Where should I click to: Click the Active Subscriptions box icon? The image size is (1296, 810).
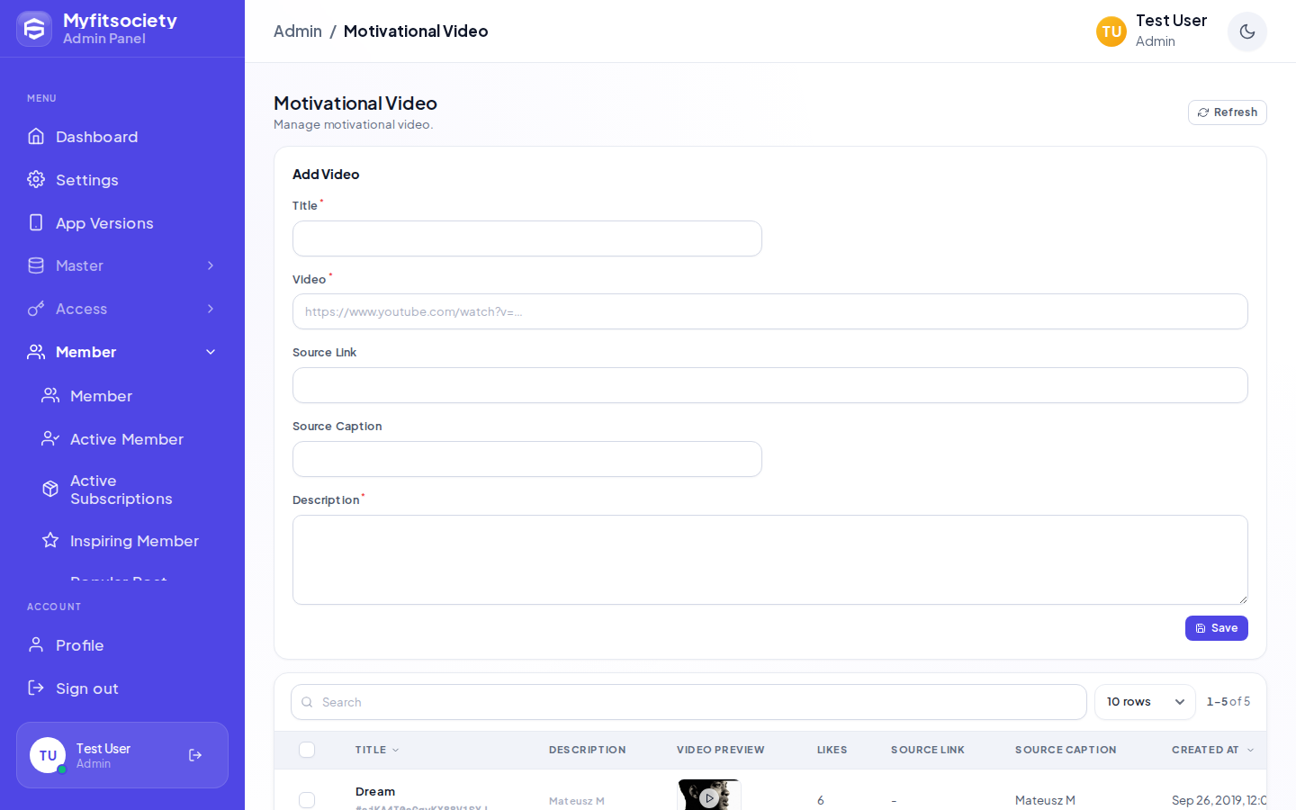(50, 489)
